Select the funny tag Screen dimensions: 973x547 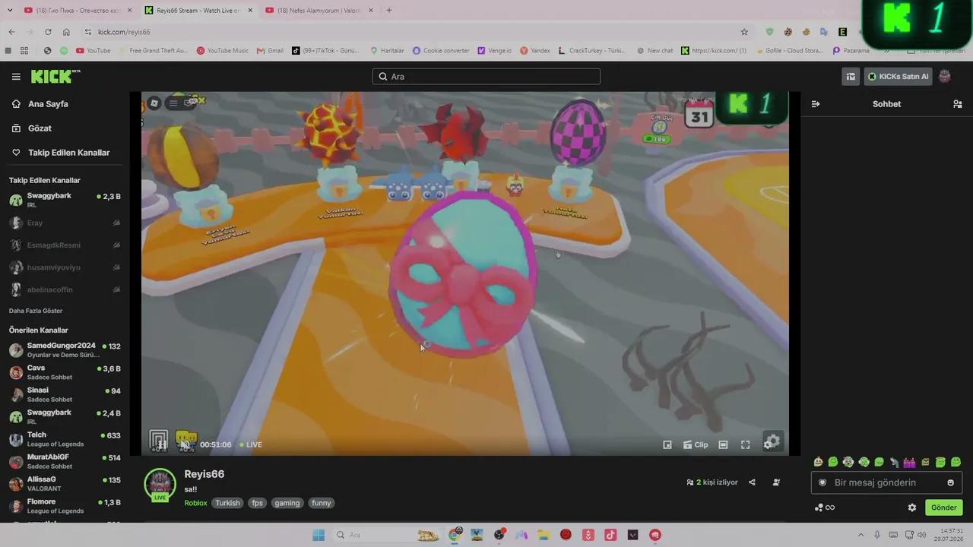pos(322,503)
